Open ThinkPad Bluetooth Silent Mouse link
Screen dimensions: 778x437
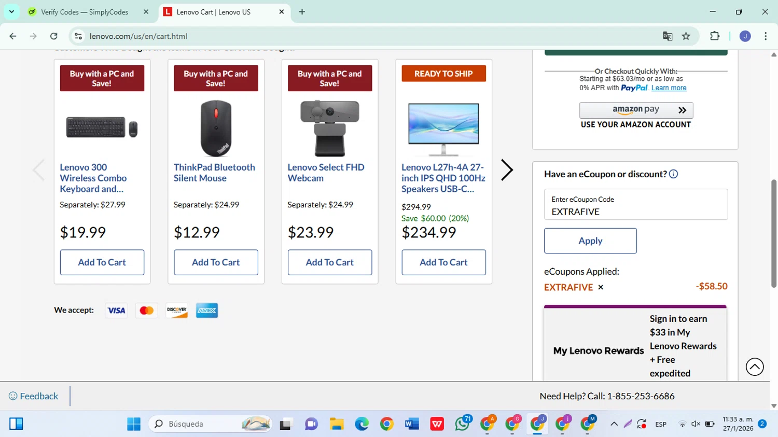214,173
